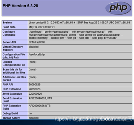This screenshot has width=134, height=125.
Task: Click the 'Zend Extension' label
Action: coord(13,94)
